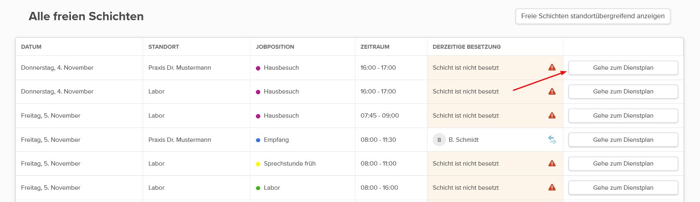700x202 pixels.
Task: Click yellow dot beside Sprechstunde früh
Action: 258,164
